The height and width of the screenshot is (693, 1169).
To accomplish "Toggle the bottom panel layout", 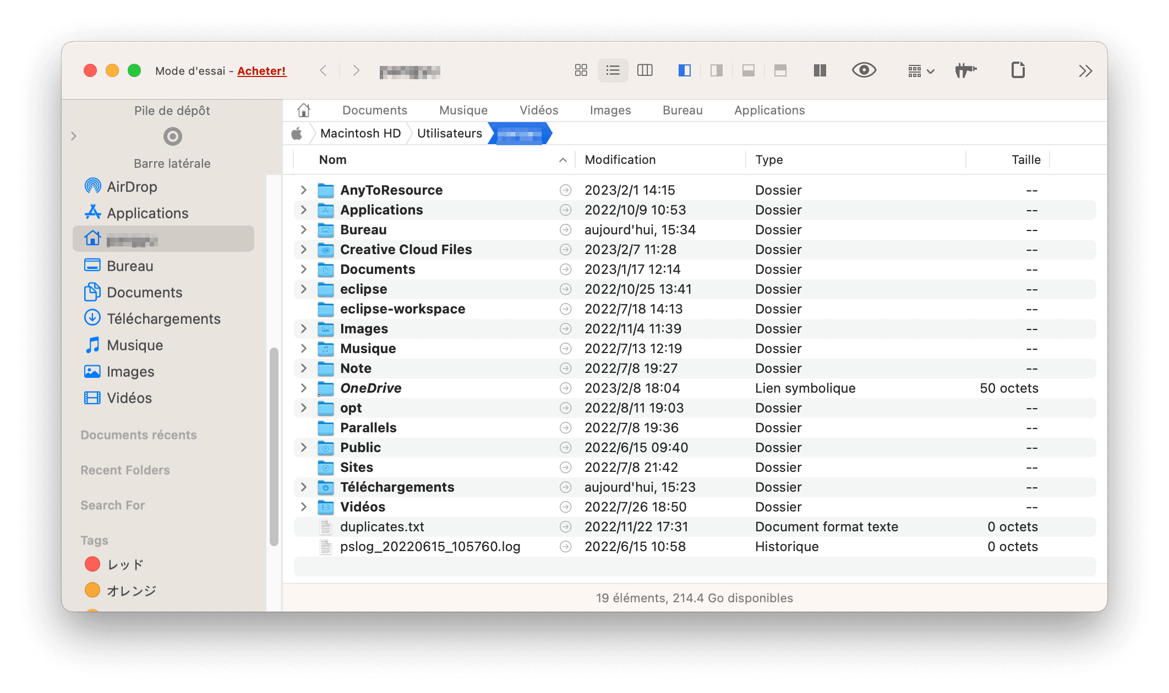I will coord(748,70).
